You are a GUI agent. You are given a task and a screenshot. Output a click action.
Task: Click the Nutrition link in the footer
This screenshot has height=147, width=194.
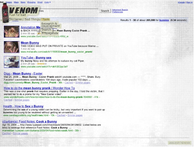click(186, 143)
